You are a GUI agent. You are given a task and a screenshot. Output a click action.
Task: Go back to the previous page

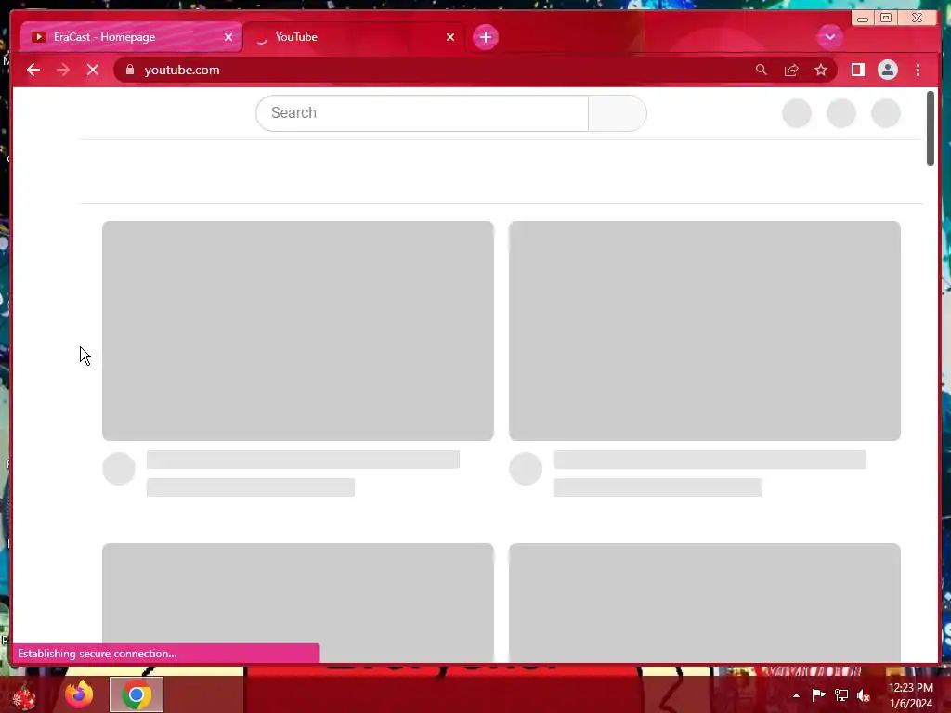point(33,71)
